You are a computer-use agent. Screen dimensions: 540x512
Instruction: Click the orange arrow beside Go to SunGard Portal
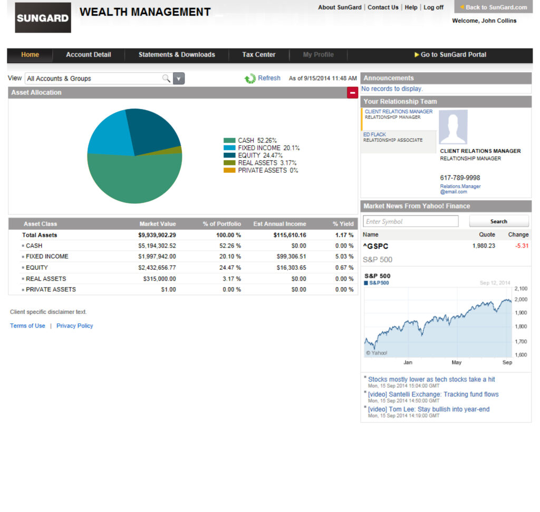[x=417, y=54]
